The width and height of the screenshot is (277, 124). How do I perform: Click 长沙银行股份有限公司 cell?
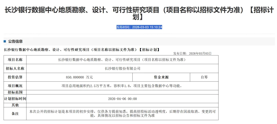122,68
